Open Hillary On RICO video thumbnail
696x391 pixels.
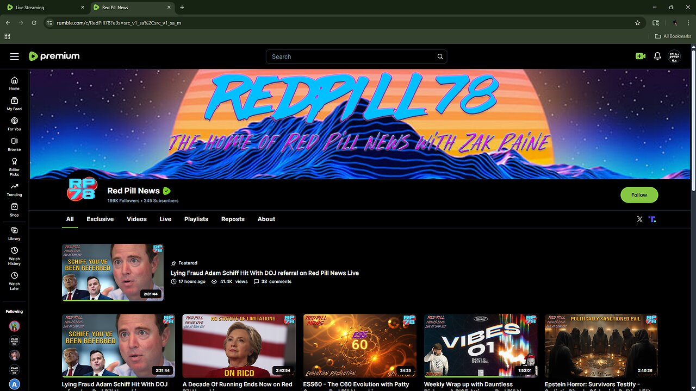pyautogui.click(x=239, y=345)
